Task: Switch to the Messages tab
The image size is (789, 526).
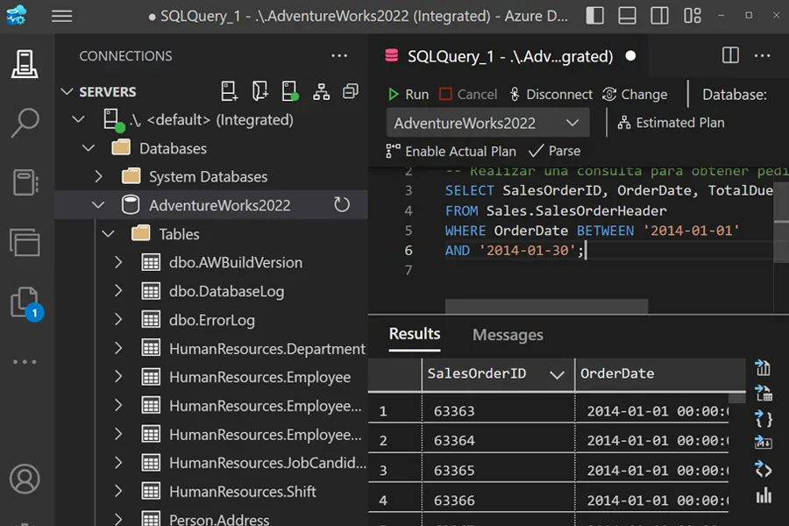Action: click(507, 334)
